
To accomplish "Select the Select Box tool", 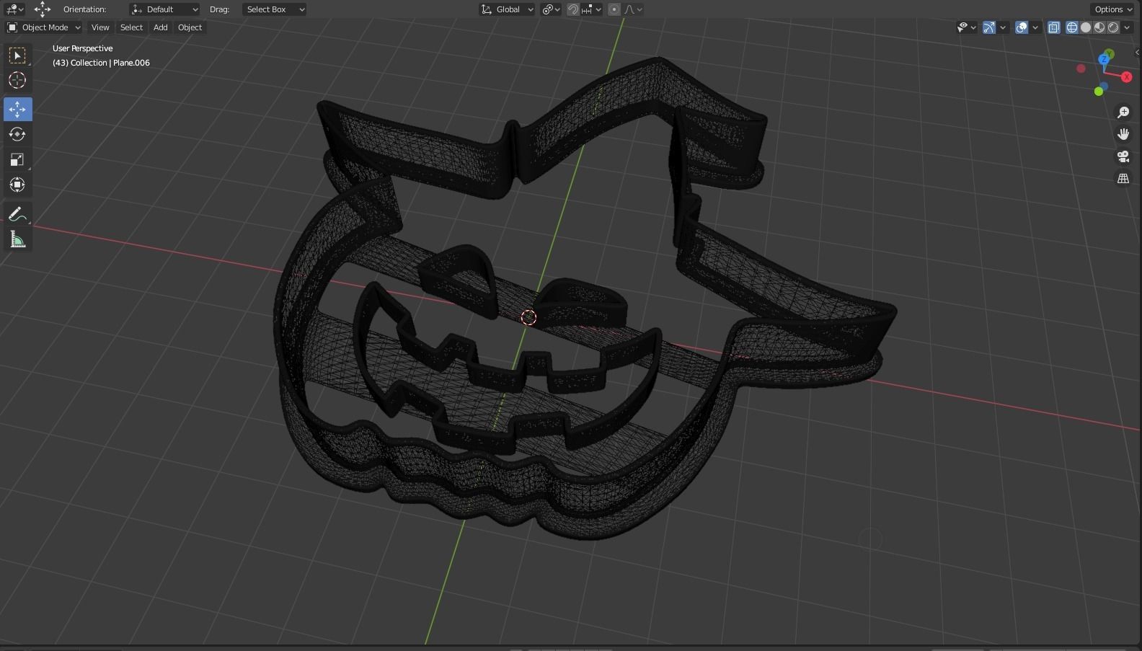I will (x=17, y=56).
